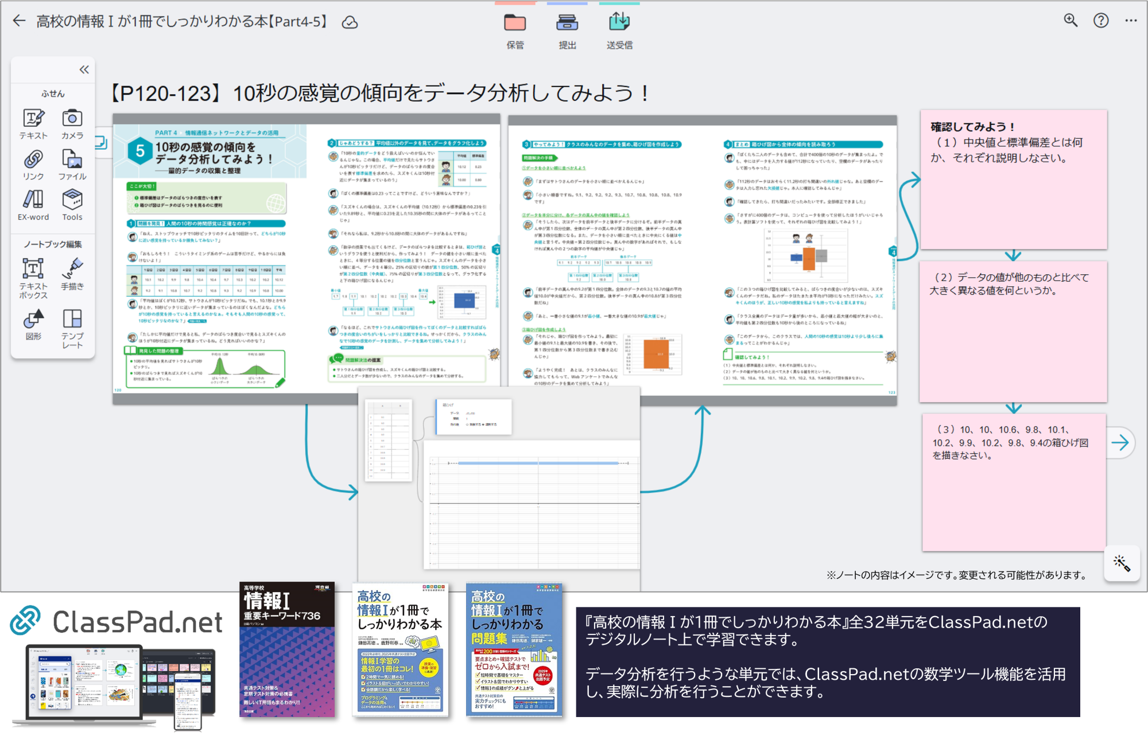Screen dimensions: 1148x736
Task: Select the リンク sticky note tool
Action: point(33,165)
